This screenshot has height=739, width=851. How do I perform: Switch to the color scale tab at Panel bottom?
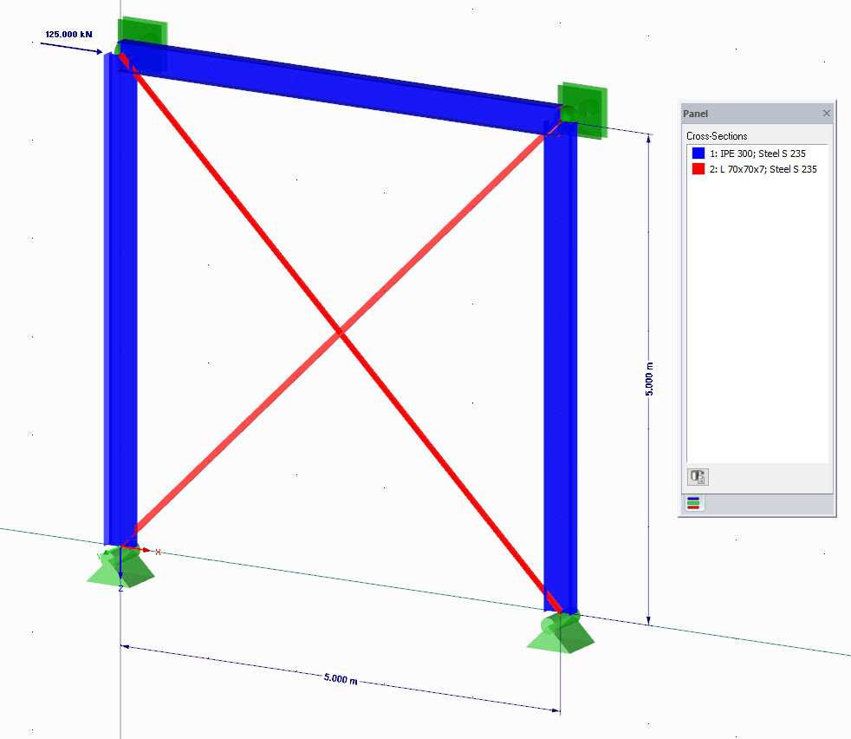[x=692, y=503]
